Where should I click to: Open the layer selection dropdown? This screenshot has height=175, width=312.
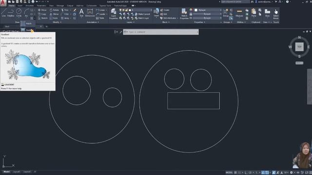click(x=136, y=10)
